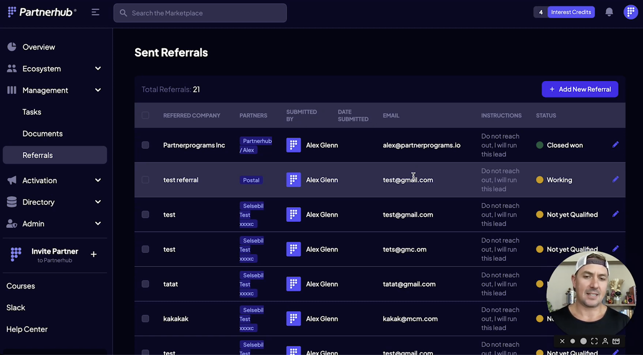This screenshot has width=643, height=355.
Task: Click the Total Referrals count 21
Action: [196, 89]
